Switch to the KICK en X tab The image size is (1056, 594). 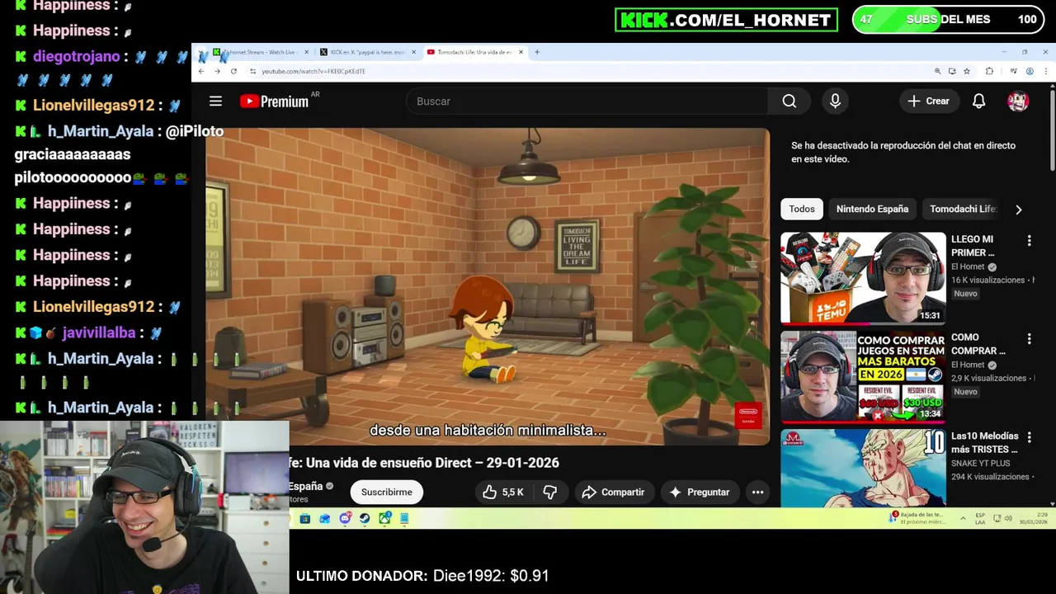(367, 52)
